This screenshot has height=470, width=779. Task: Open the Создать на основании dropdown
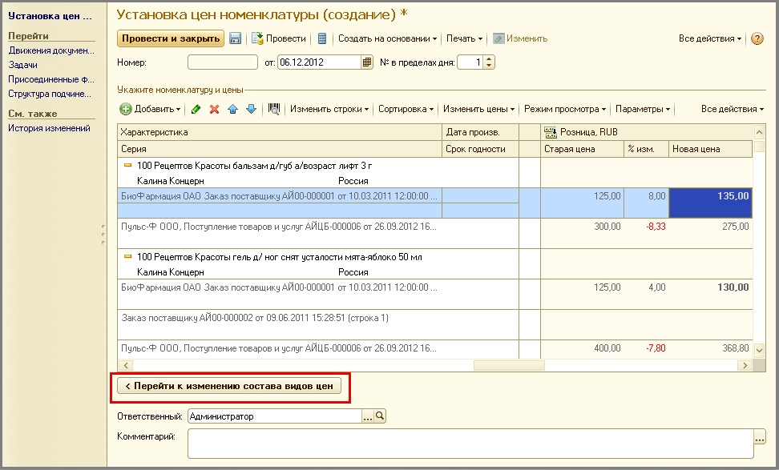[388, 38]
